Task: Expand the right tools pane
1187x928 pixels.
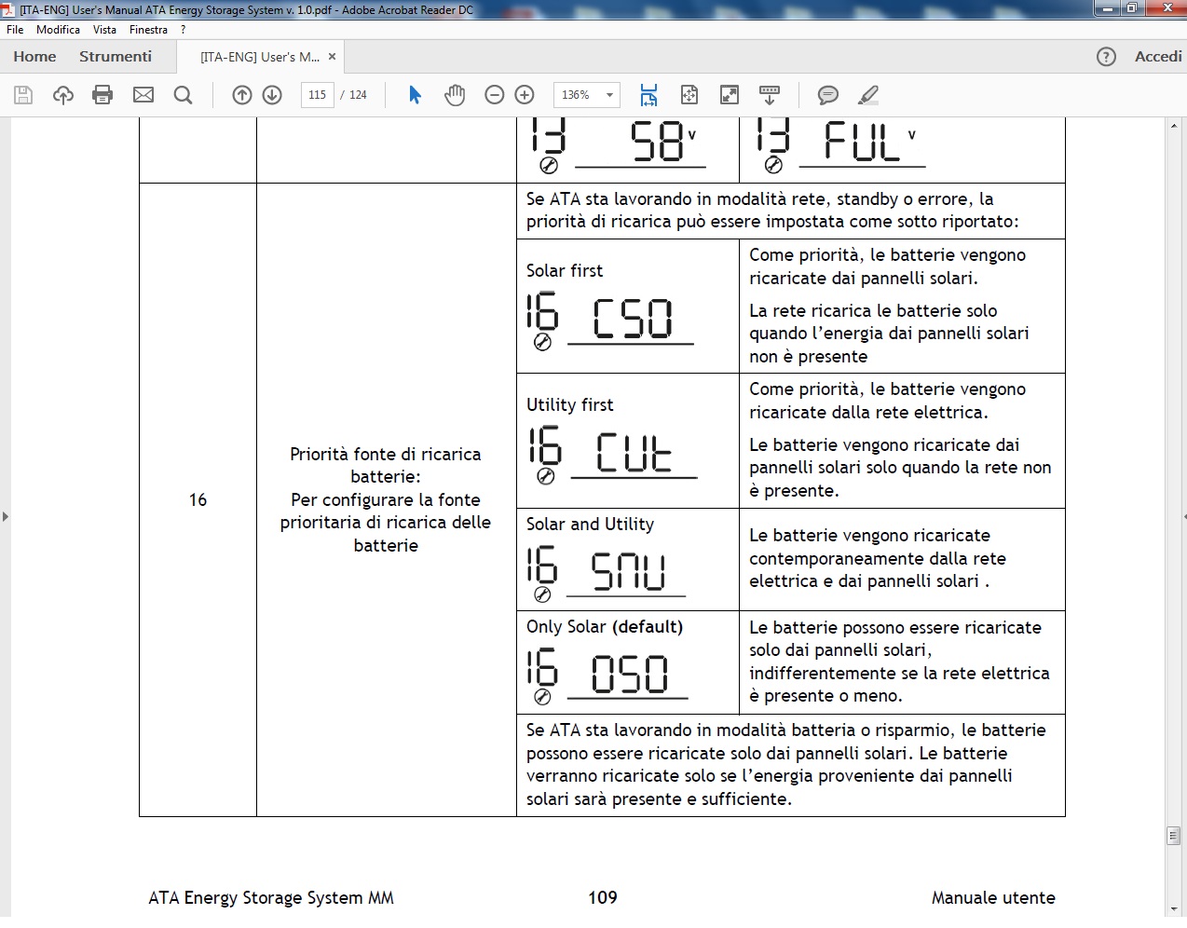Action: point(1184,515)
